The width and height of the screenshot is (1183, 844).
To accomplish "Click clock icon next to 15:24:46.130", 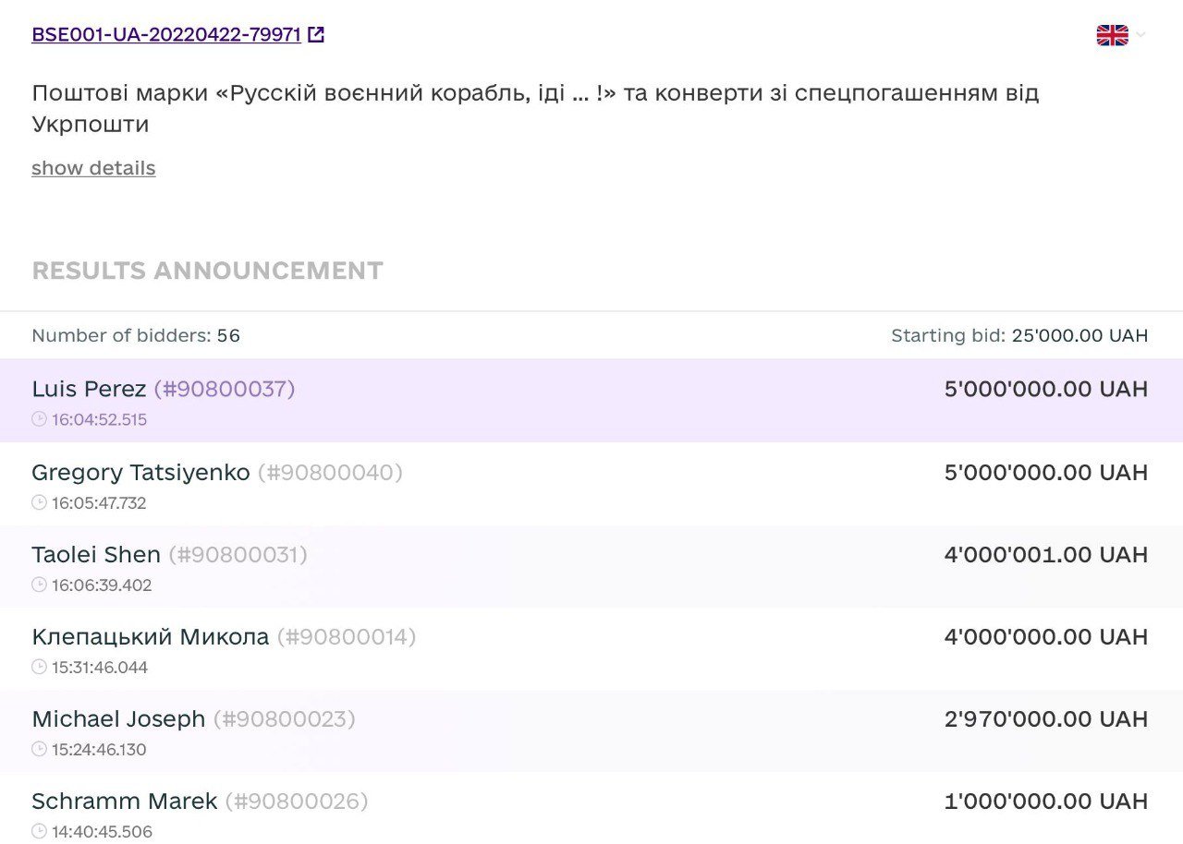I will (39, 750).
